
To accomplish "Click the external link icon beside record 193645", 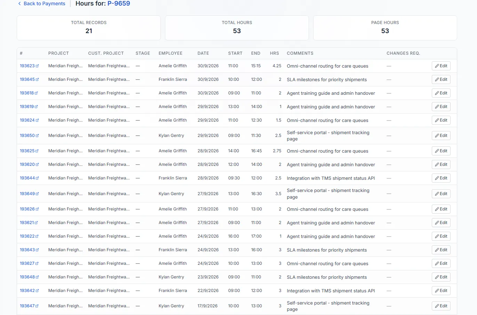I will tap(37, 79).
